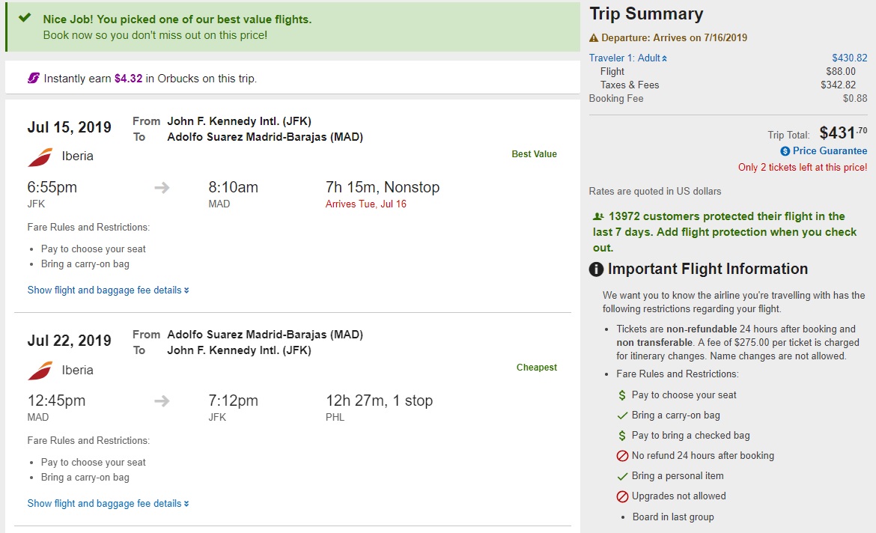Click the warning triangle next to Departure notice

(594, 38)
